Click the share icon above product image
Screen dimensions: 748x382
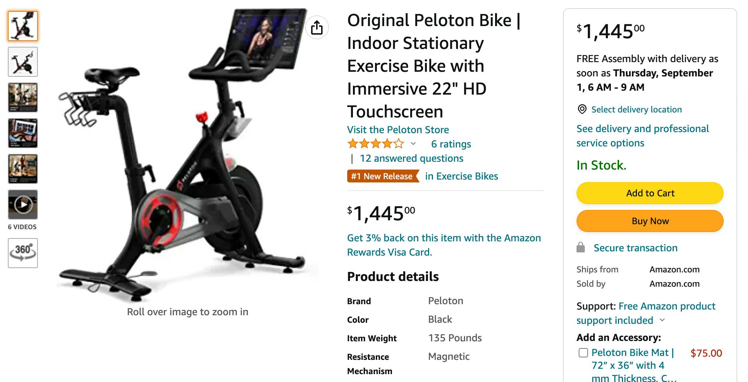(316, 27)
